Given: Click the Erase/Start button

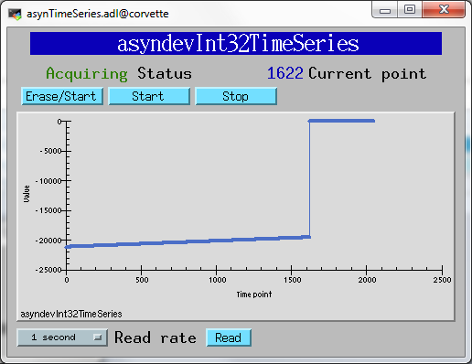Looking at the screenshot, I should pyautogui.click(x=62, y=96).
